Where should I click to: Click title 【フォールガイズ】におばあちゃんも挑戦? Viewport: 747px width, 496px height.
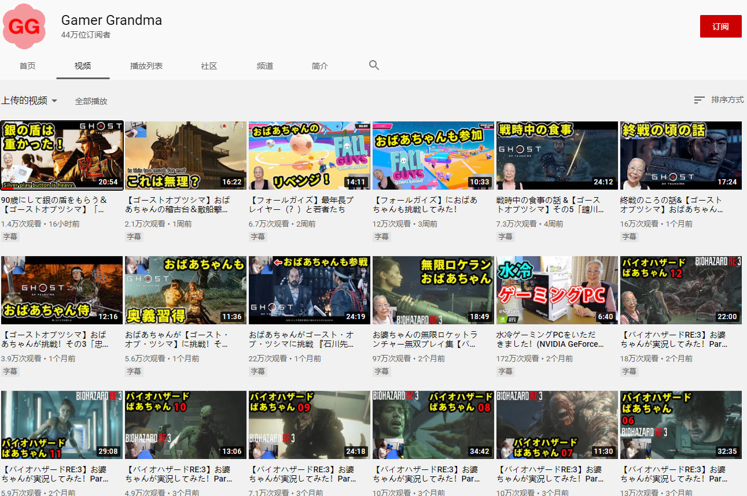425,205
